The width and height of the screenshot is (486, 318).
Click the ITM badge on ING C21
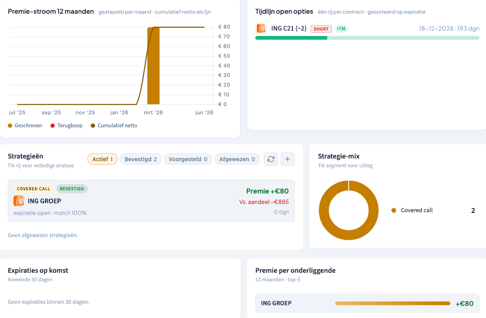(x=341, y=29)
